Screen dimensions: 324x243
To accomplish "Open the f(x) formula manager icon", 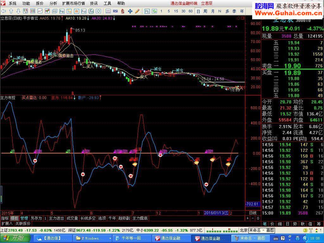I will click(91, 11).
